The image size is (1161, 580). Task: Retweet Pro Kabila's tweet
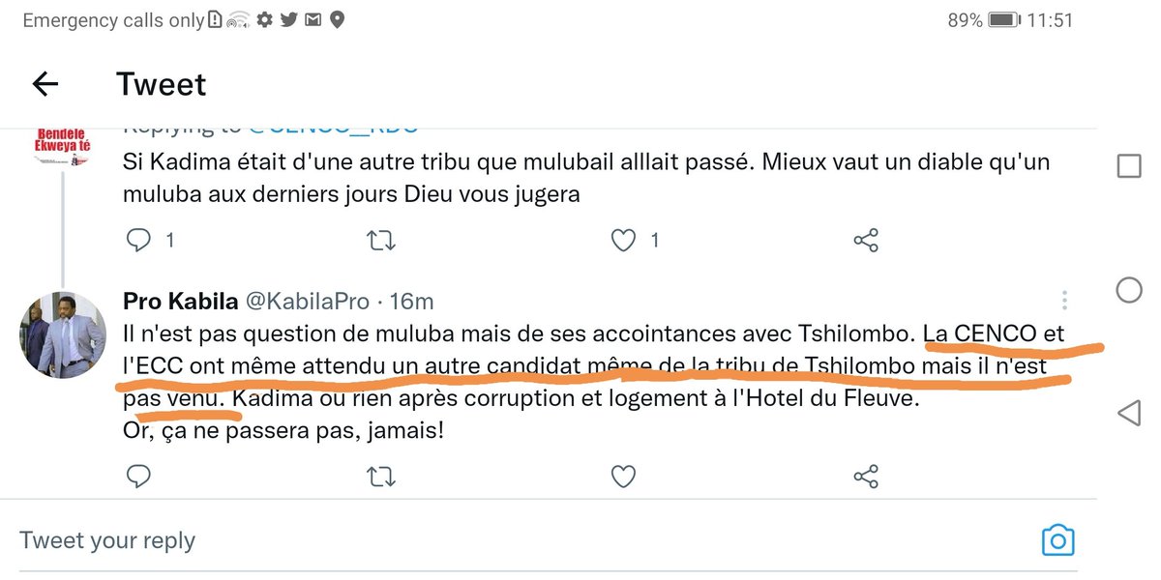tap(382, 476)
